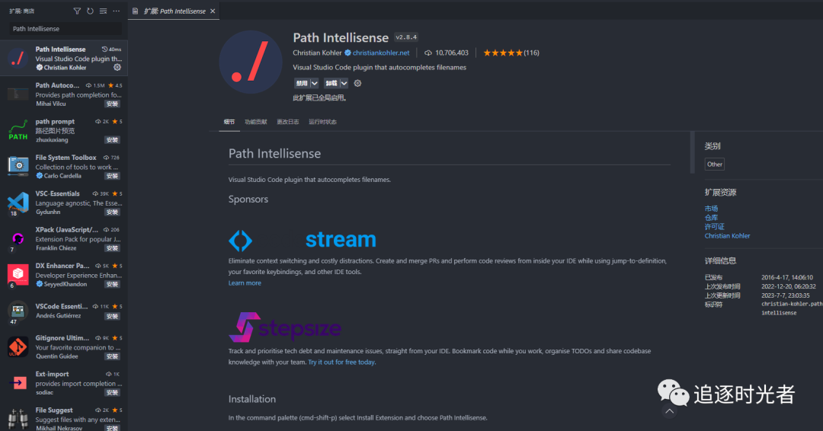Select the VSC-Essentials blue logo icon

[18, 203]
